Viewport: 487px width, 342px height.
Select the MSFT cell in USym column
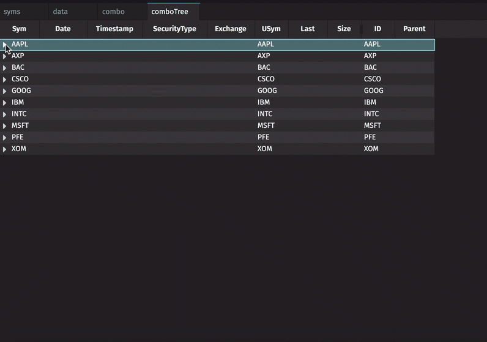(266, 125)
